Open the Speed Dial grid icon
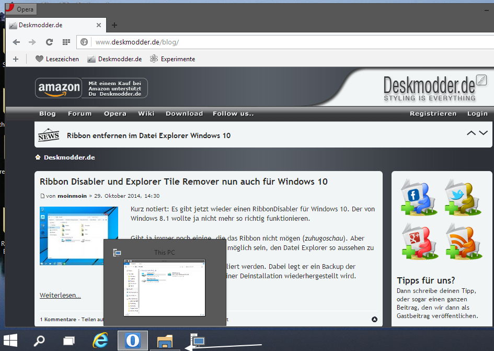Image resolution: width=494 pixels, height=351 pixels. point(66,42)
